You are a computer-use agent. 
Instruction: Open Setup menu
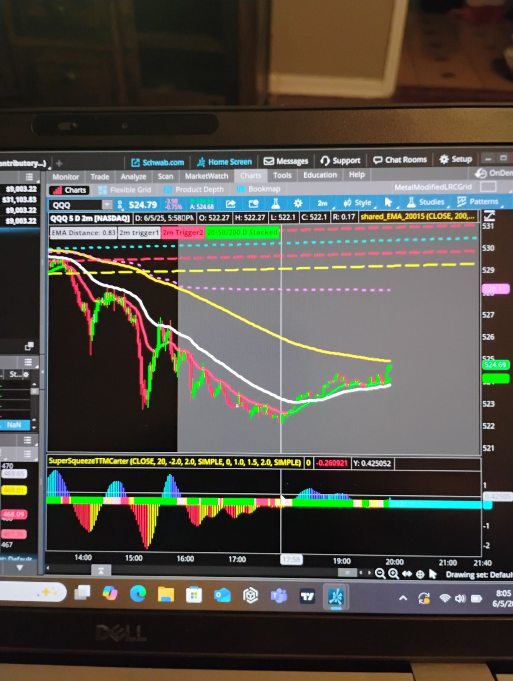456,159
